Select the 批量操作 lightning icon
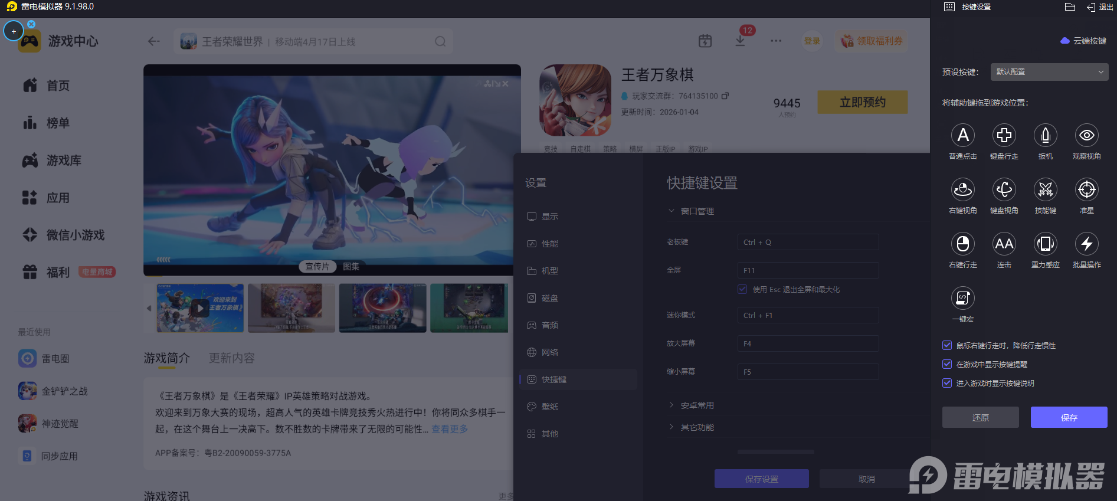This screenshot has height=501, width=1117. pyautogui.click(x=1087, y=244)
